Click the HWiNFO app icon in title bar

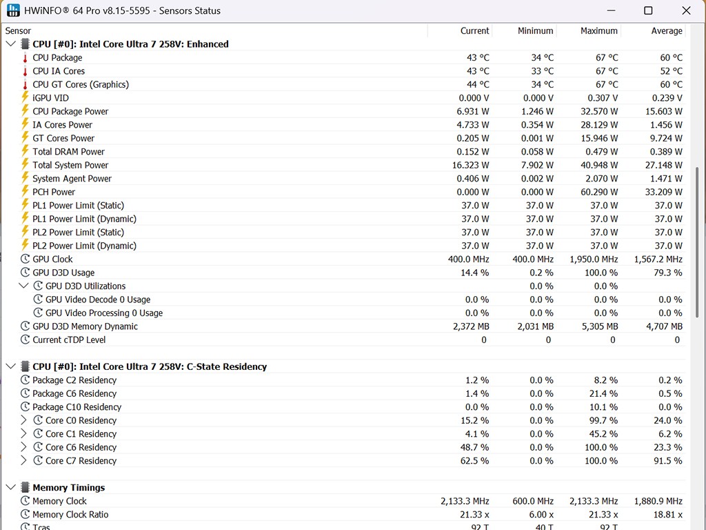click(13, 10)
